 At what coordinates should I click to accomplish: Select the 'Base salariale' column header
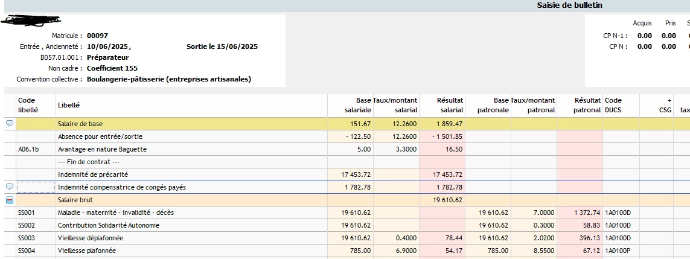click(x=350, y=105)
